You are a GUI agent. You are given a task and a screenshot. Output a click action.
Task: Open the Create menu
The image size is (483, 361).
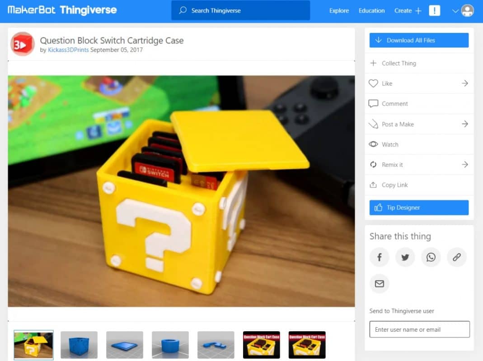point(403,10)
